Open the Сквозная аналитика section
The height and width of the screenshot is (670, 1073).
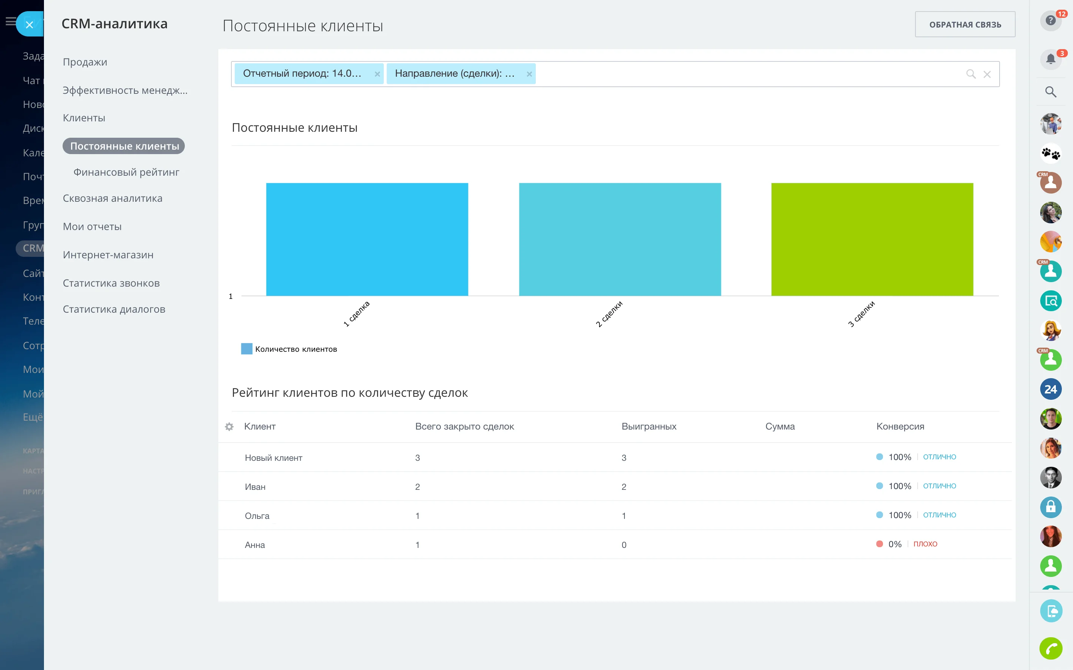[112, 198]
